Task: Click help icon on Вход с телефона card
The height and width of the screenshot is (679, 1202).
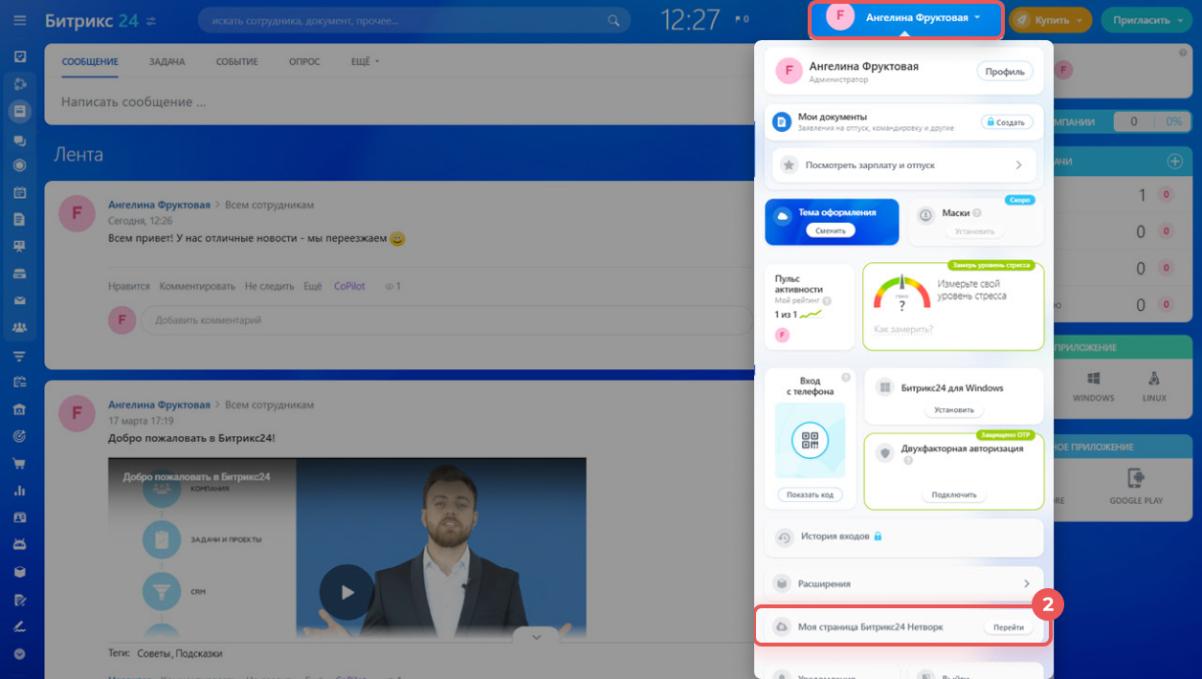Action: tap(846, 377)
